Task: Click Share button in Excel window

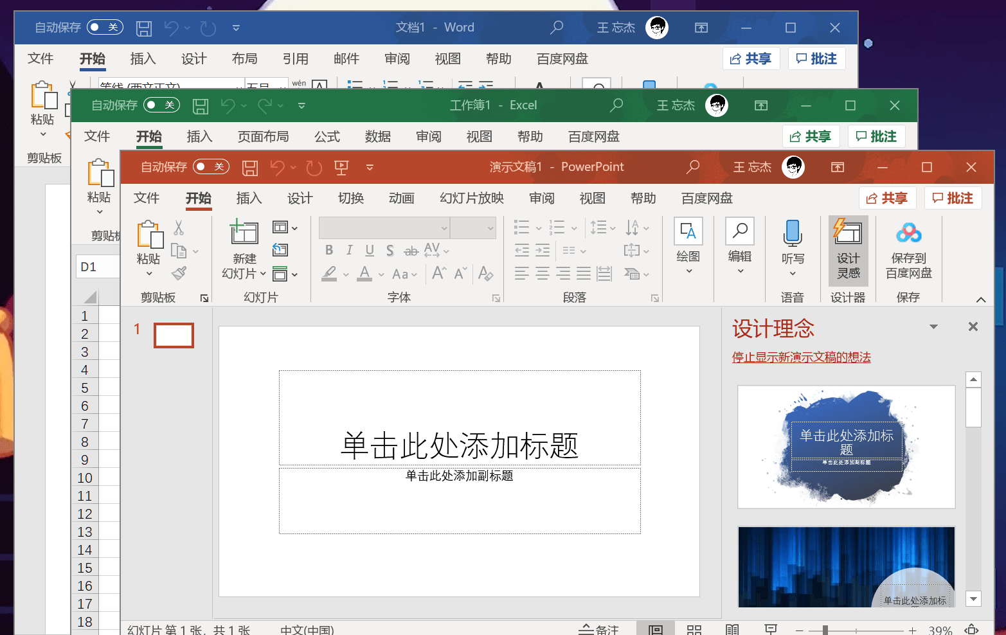Action: click(810, 136)
